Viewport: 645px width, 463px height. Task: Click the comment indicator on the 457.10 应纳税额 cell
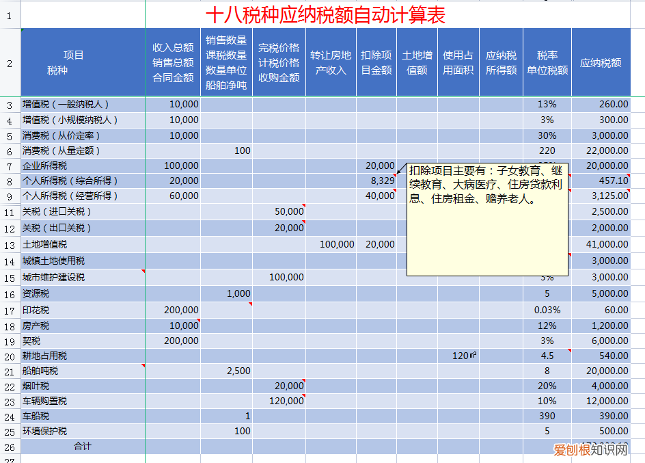(x=629, y=175)
